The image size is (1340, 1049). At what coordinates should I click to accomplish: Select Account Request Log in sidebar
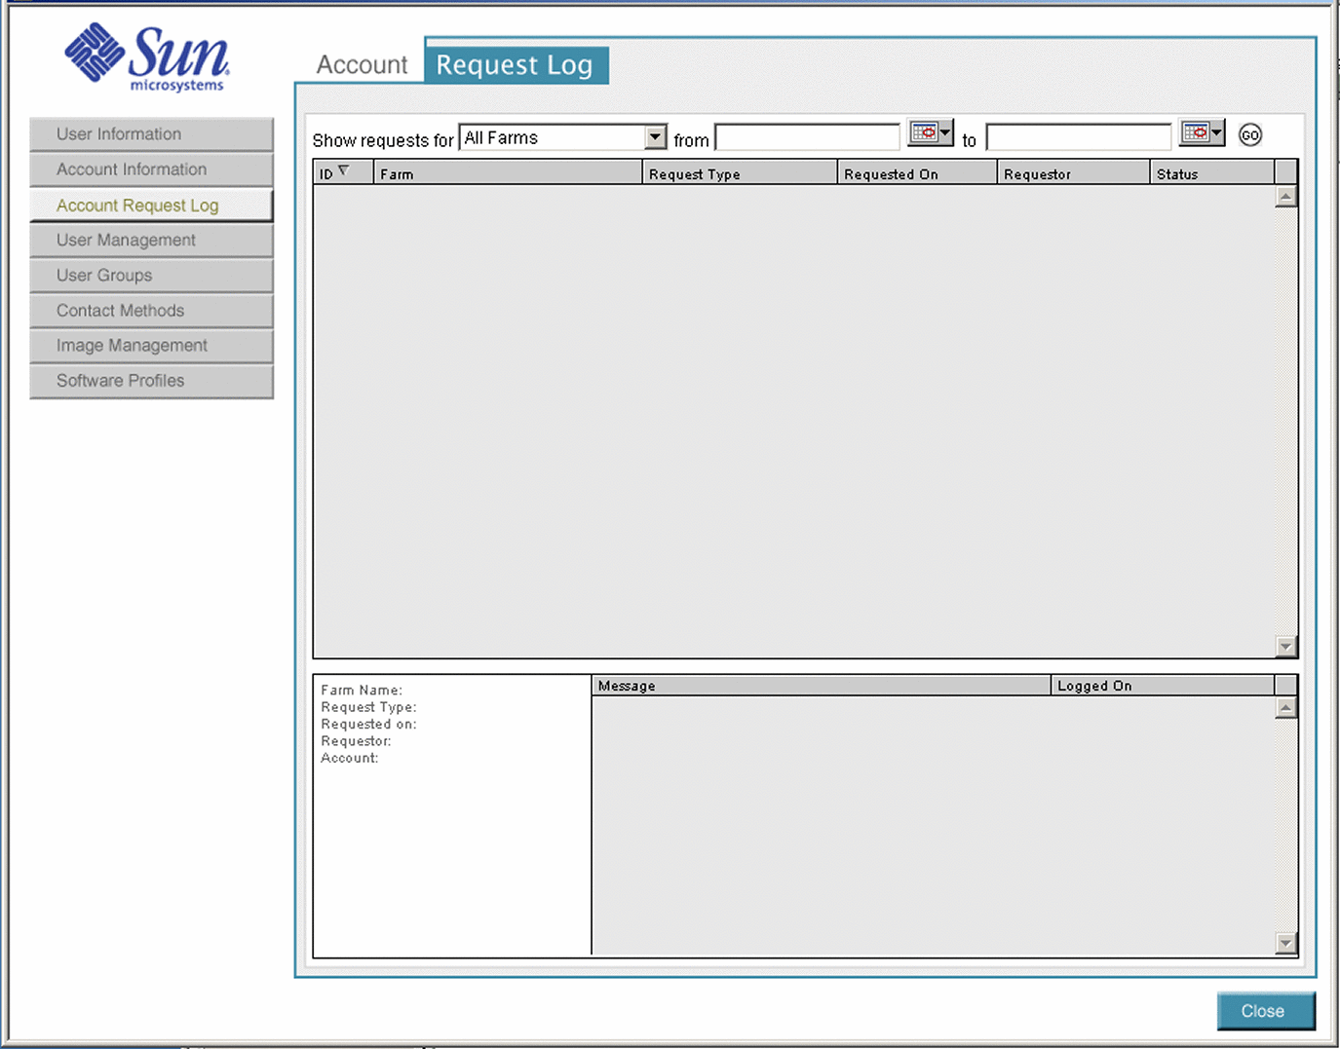[151, 206]
